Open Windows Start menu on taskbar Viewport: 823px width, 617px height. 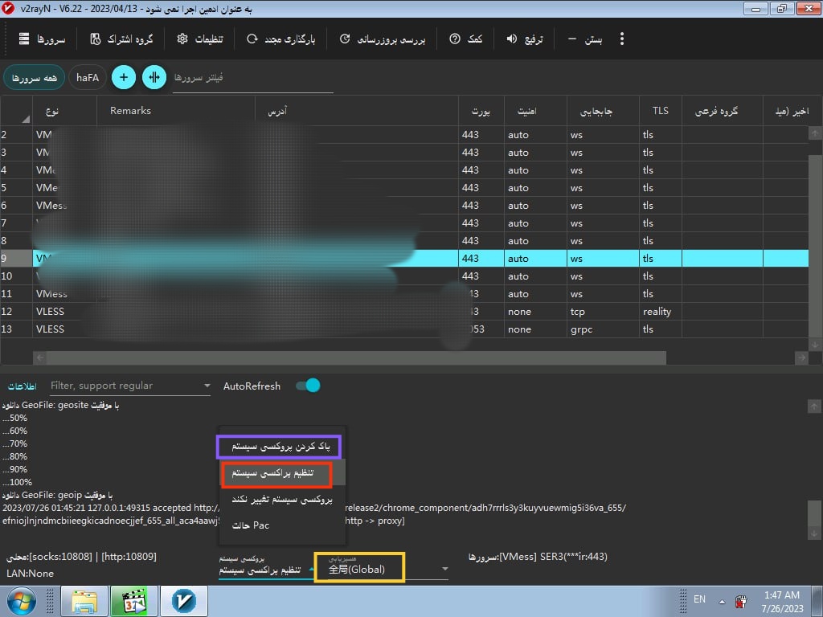[x=23, y=601]
